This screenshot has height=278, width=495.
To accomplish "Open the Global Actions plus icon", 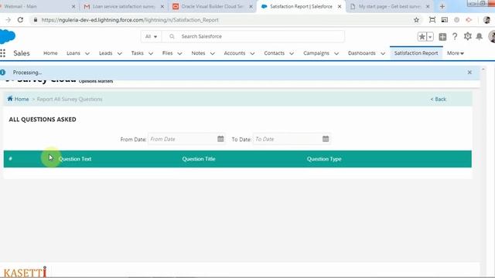I will [442, 36].
